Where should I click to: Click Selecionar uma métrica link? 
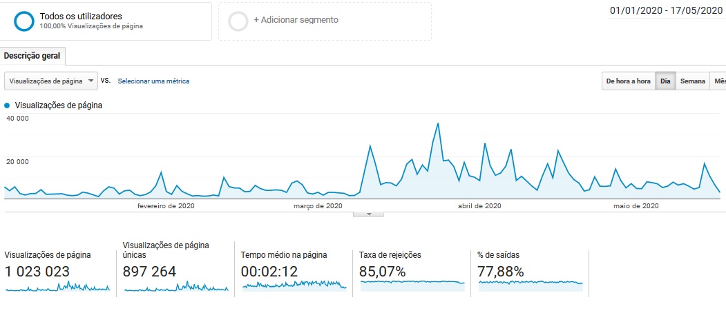[153, 81]
